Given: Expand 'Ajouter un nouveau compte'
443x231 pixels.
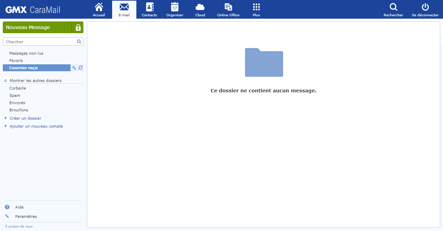Looking at the screenshot, I should coord(36,126).
